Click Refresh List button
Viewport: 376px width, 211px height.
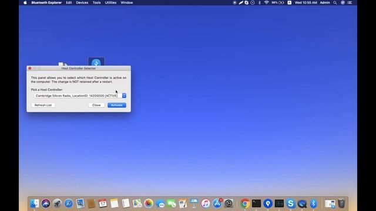click(43, 105)
